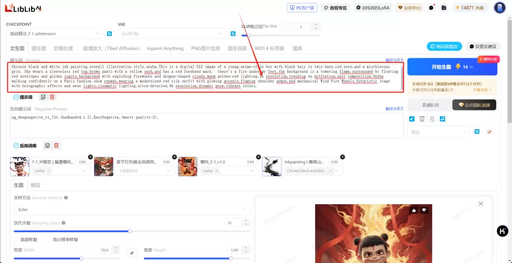Select the 普通队列 queue option
This screenshot has width=512, height=263.
(430, 105)
